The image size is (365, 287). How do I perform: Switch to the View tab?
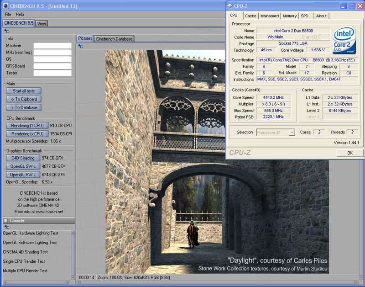42,24
